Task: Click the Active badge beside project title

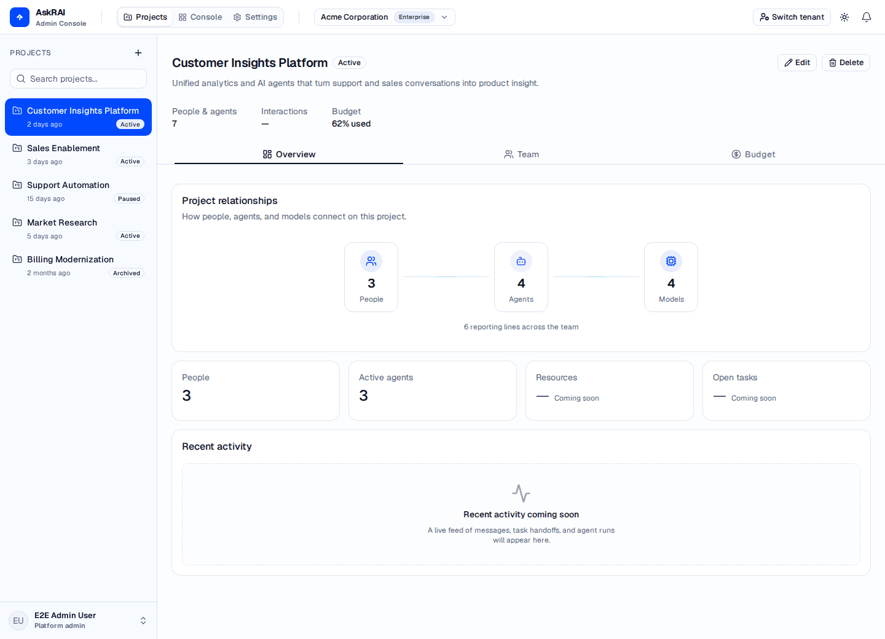Action: pyautogui.click(x=349, y=63)
